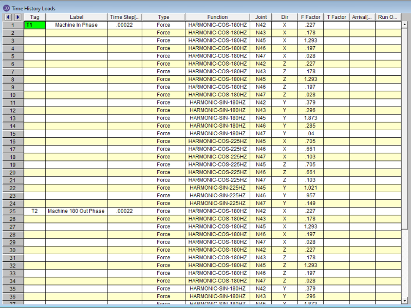Click HARMONIC-COS-225HZ function in row 16

pos(217,141)
